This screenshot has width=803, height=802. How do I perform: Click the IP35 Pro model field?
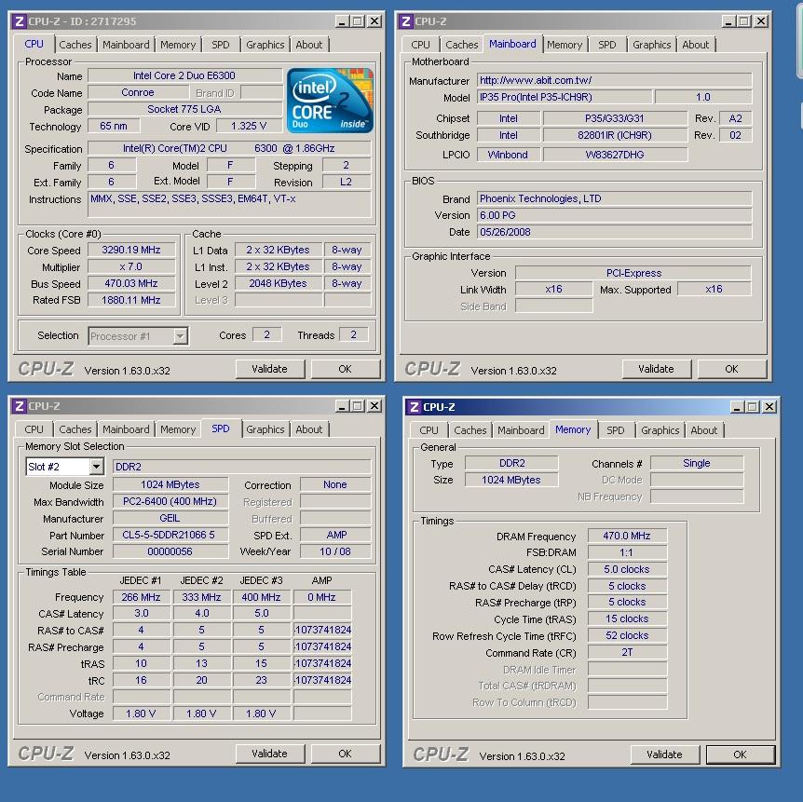[565, 97]
